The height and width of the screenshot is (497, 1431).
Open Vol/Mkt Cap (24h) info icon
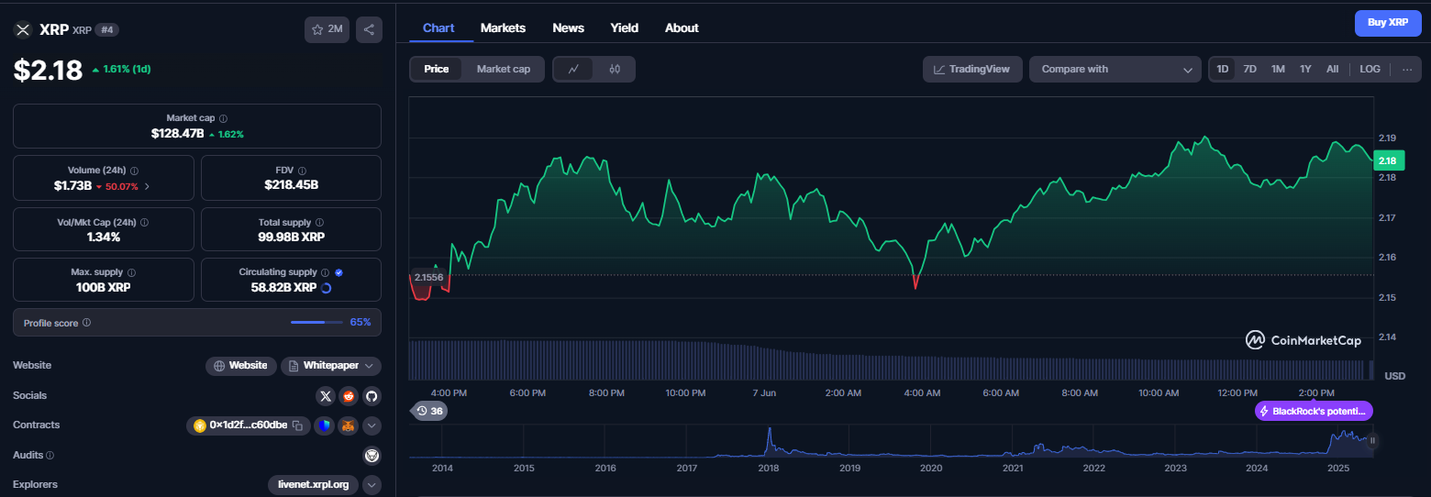[144, 223]
